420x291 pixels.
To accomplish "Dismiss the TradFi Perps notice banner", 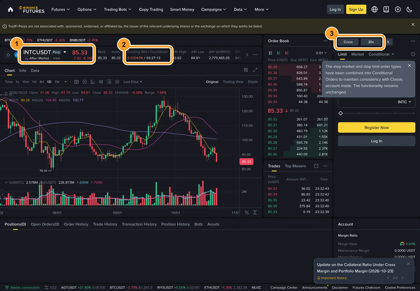I will pyautogui.click(x=413, y=24).
